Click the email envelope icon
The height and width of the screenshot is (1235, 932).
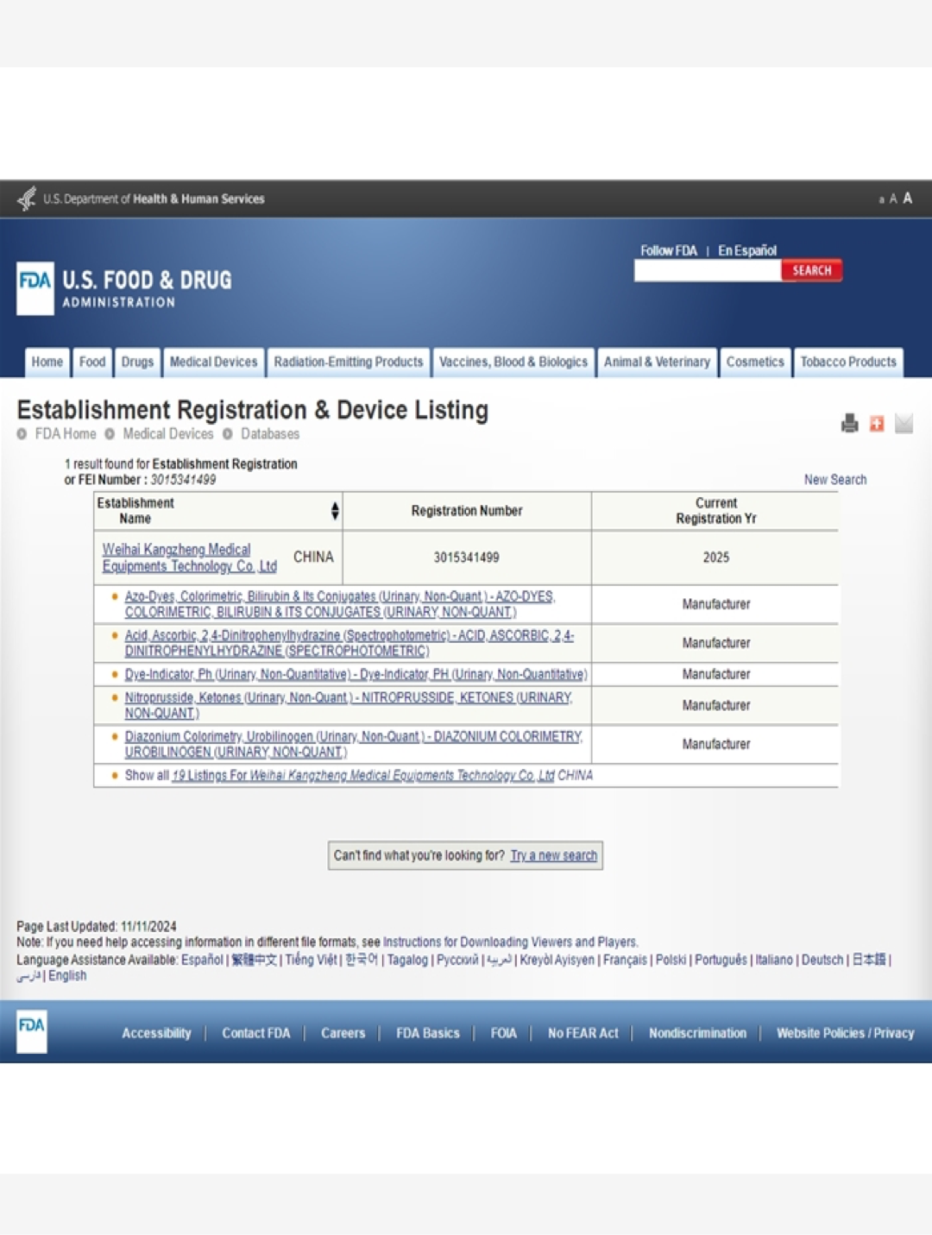(x=904, y=423)
